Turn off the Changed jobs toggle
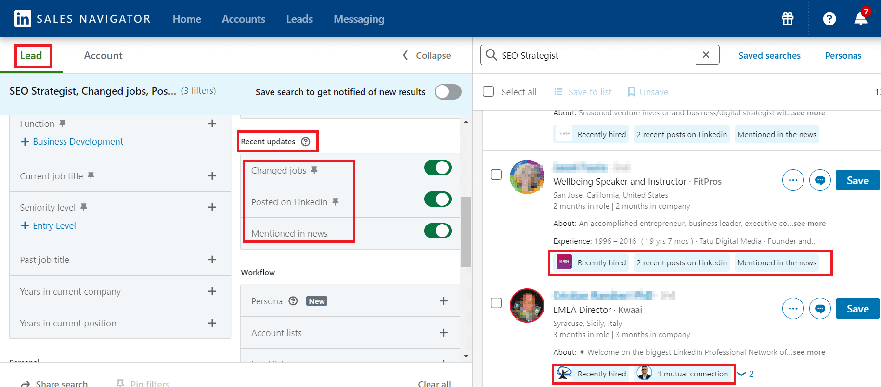 click(x=438, y=168)
